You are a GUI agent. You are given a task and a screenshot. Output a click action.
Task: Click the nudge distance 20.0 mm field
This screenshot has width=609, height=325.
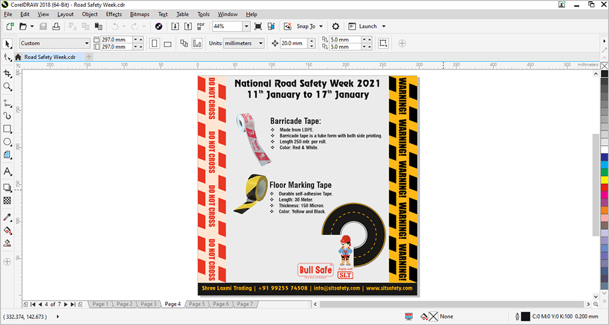pos(294,43)
